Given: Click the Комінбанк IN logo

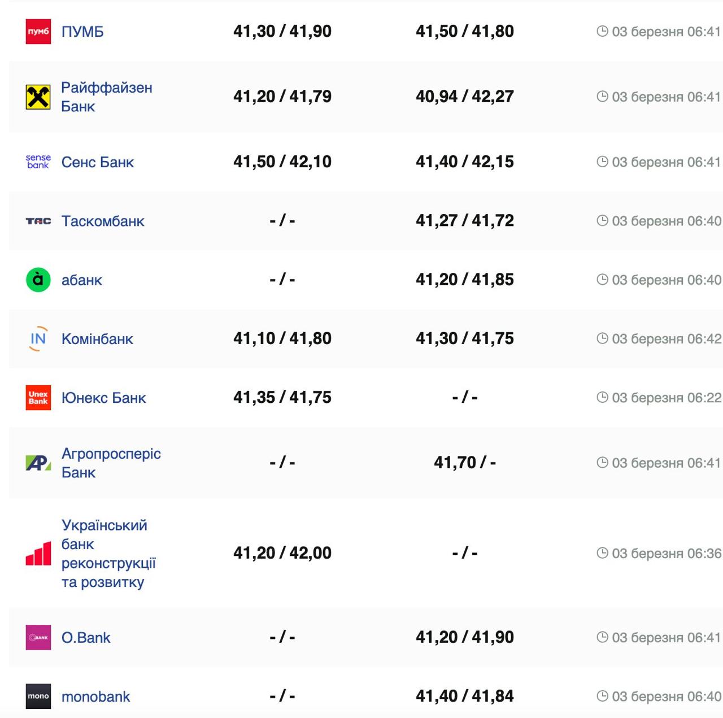Looking at the screenshot, I should pyautogui.click(x=38, y=339).
